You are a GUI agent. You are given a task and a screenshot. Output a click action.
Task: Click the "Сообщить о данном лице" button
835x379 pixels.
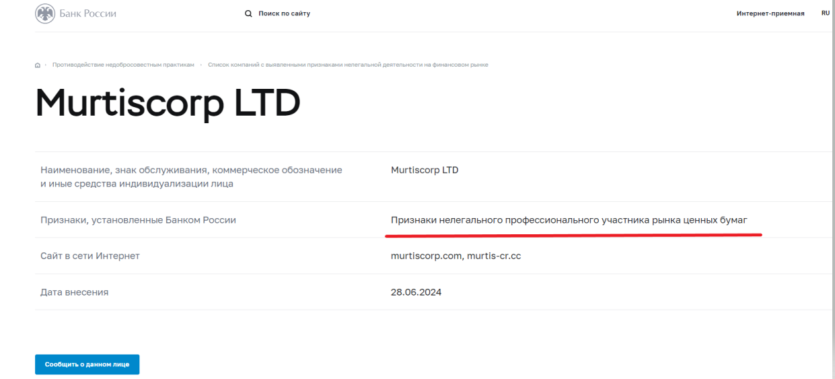(x=87, y=364)
